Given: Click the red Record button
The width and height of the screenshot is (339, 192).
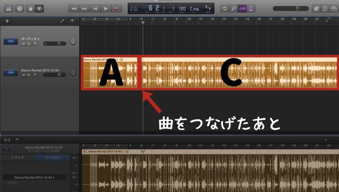Looking at the screenshot, I should point(117,9).
